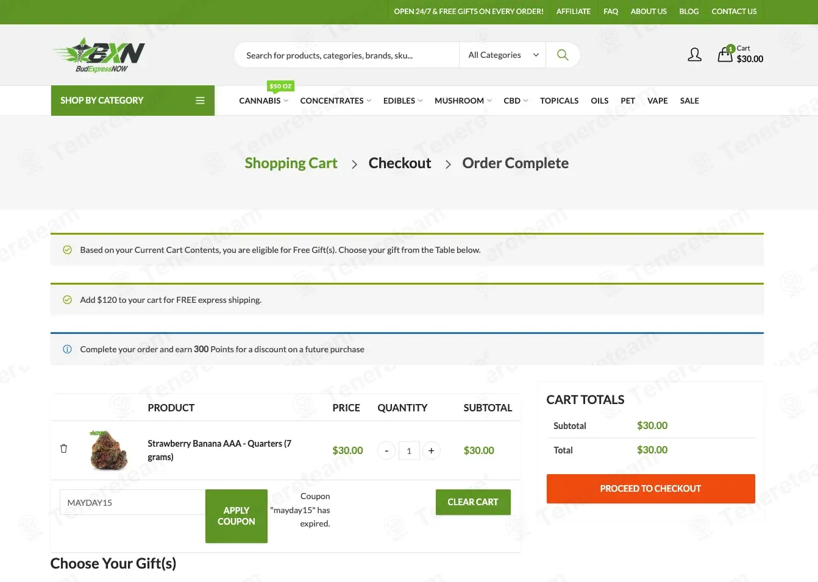Decrease quantity with the minus button
The width and height of the screenshot is (818, 582).
point(386,451)
